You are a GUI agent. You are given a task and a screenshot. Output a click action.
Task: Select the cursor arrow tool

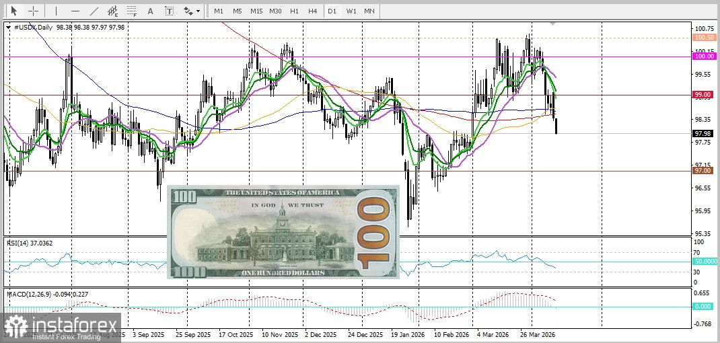14,11
